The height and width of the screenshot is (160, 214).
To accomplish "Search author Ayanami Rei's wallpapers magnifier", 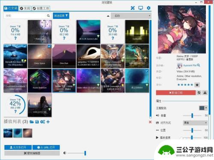I will 199,65.
